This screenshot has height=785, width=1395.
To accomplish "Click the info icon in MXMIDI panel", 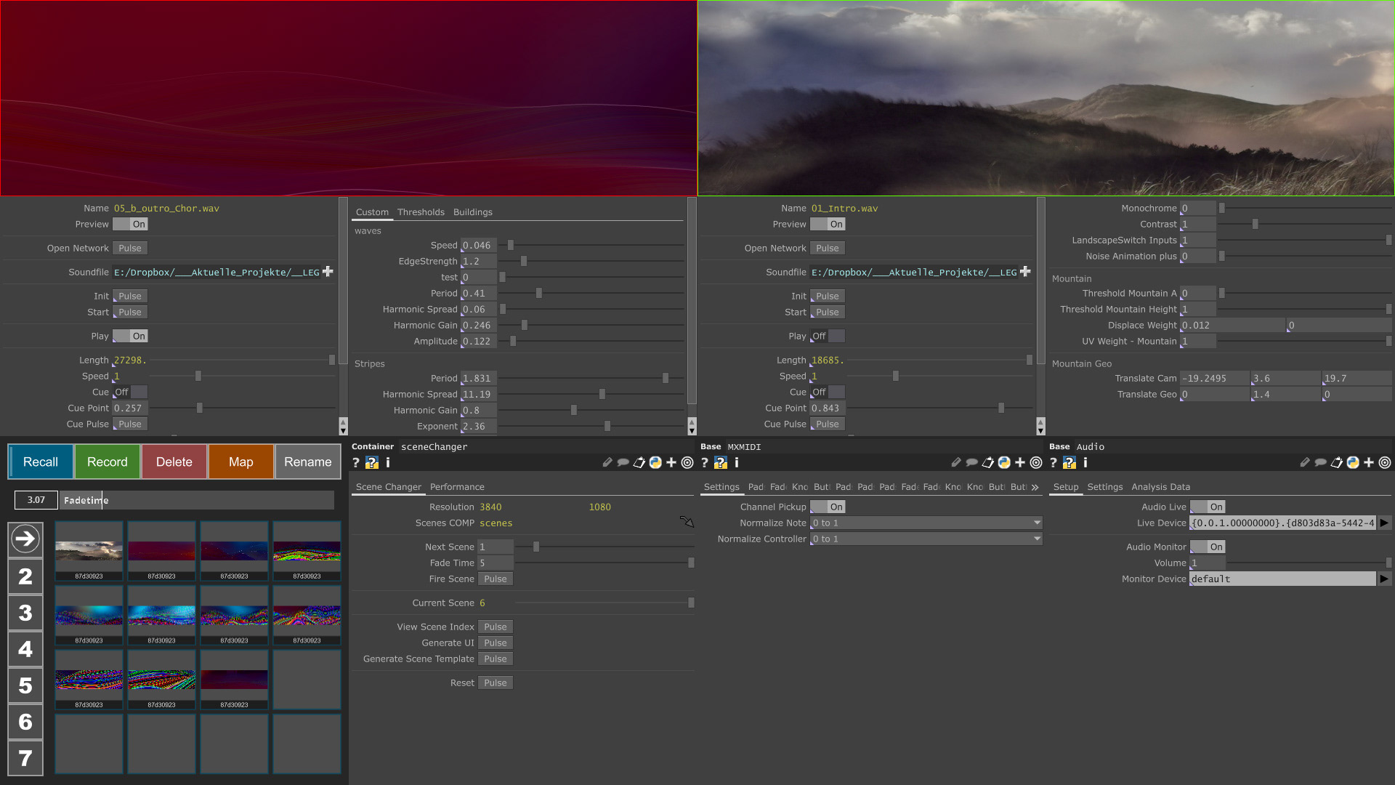I will click(737, 463).
